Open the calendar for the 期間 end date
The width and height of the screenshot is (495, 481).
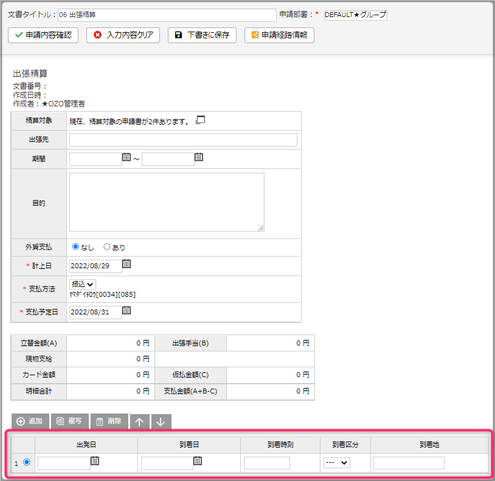[x=199, y=157]
